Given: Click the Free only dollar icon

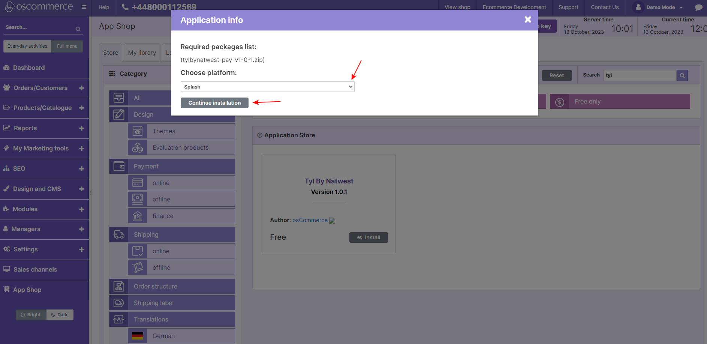Looking at the screenshot, I should pos(560,102).
